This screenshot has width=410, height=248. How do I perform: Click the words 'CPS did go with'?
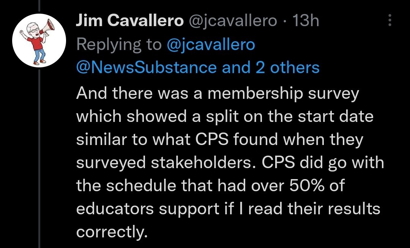tap(323, 163)
